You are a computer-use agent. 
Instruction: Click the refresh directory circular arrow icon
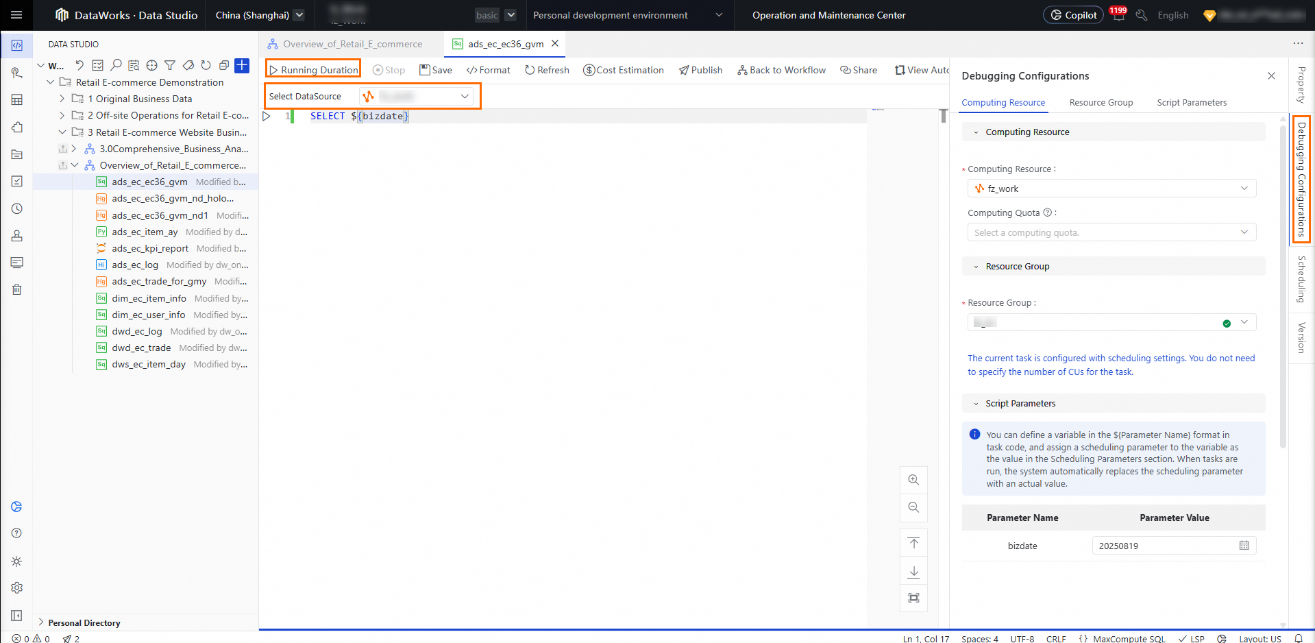206,65
